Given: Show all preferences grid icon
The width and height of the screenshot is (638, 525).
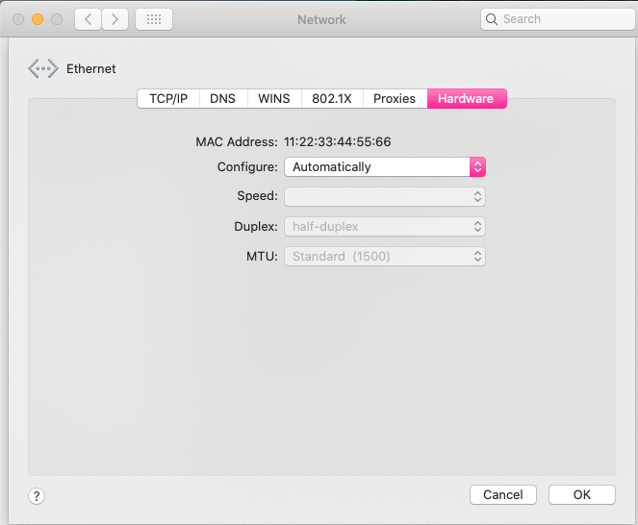Looking at the screenshot, I should pos(154,19).
